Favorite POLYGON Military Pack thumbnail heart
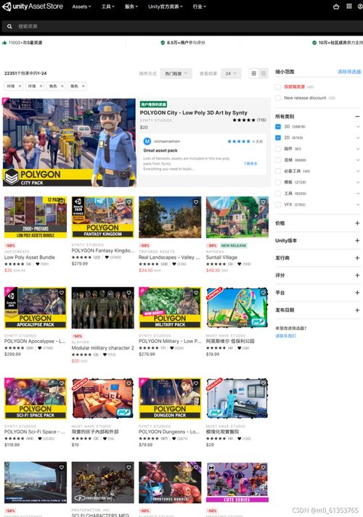 pyautogui.click(x=196, y=292)
